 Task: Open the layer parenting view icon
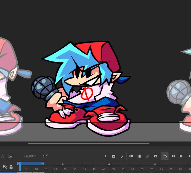pos(3,156)
